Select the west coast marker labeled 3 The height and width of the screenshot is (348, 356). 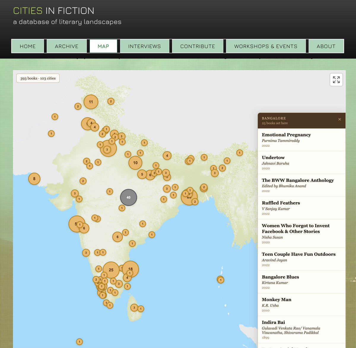point(86,253)
